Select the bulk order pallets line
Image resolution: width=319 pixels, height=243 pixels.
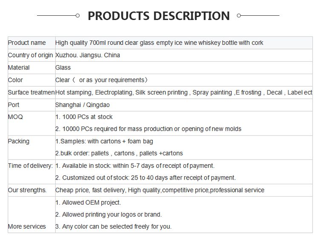tap(119, 153)
